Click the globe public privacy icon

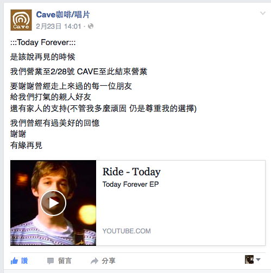91,26
